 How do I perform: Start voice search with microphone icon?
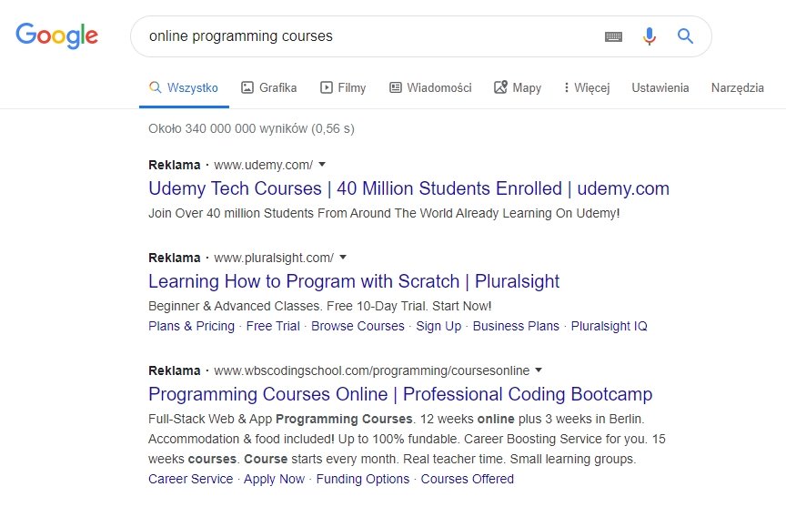click(x=650, y=36)
